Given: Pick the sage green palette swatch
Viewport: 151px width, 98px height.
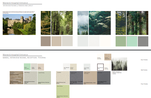Looking at the screenshot, I should (121, 41).
